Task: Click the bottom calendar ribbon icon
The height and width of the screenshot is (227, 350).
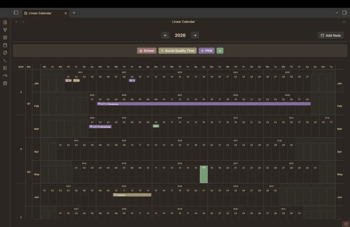Action: pyautogui.click(x=5, y=83)
